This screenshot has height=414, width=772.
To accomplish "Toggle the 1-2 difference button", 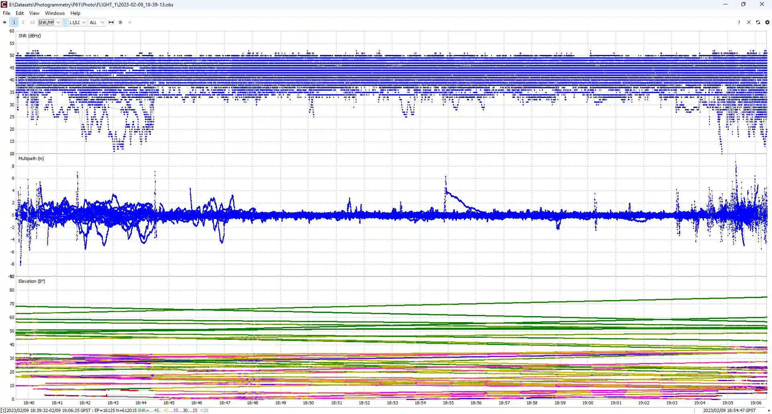I will [x=32, y=22].
